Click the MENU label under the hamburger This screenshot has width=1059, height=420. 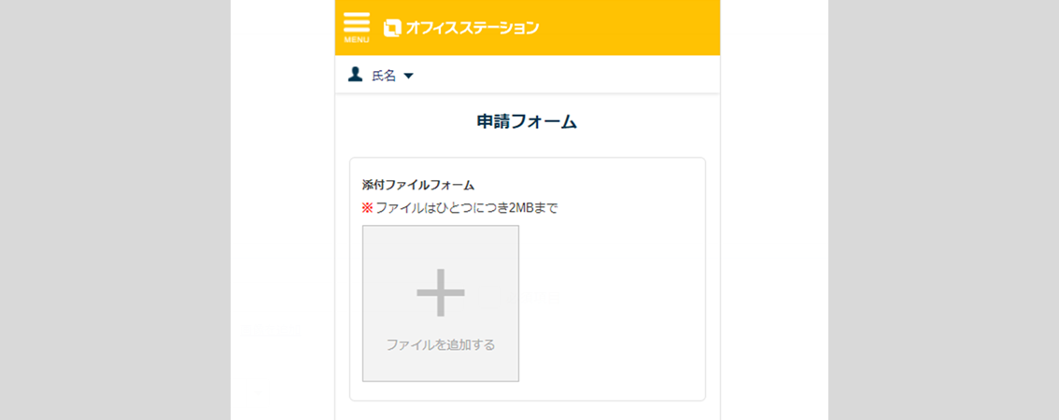[357, 40]
